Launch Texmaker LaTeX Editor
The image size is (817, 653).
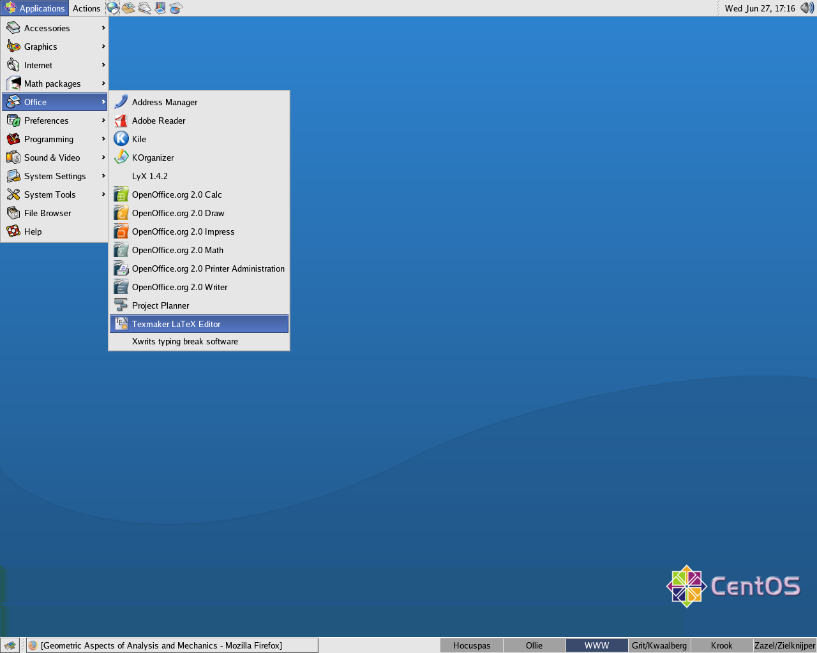click(199, 324)
